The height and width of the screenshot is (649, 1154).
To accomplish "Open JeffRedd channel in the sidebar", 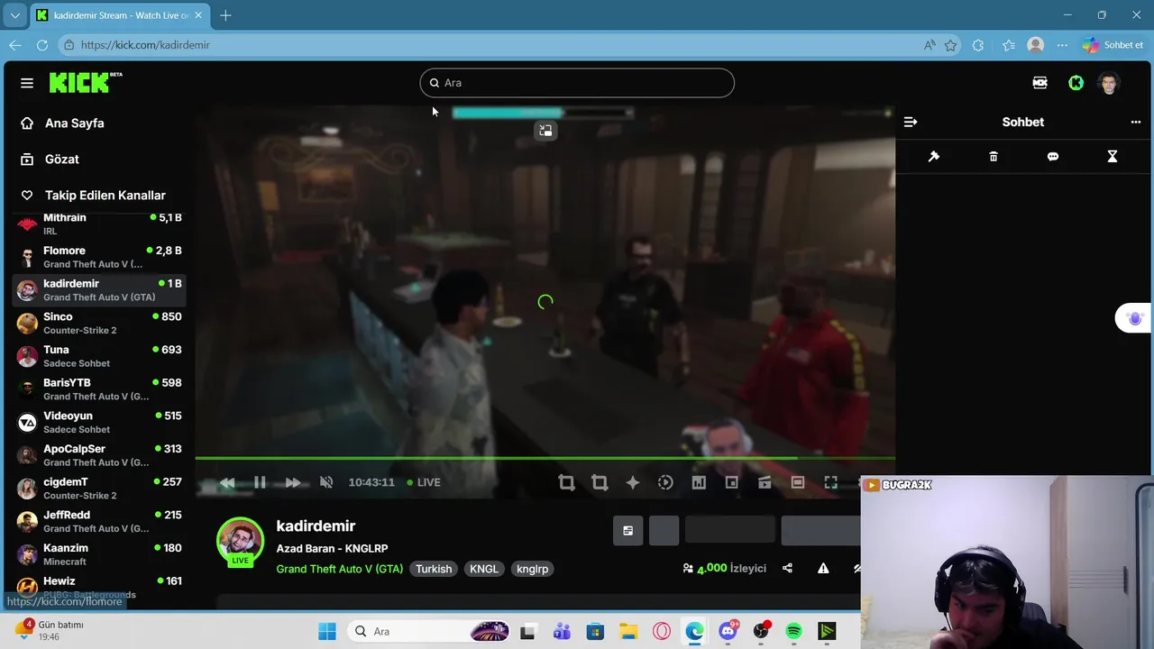I will (x=99, y=521).
